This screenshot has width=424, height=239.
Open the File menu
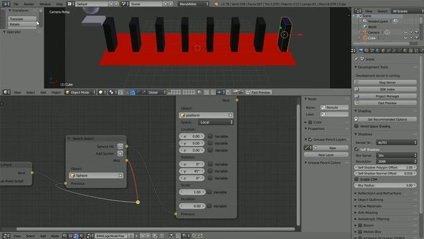pyautogui.click(x=16, y=4)
